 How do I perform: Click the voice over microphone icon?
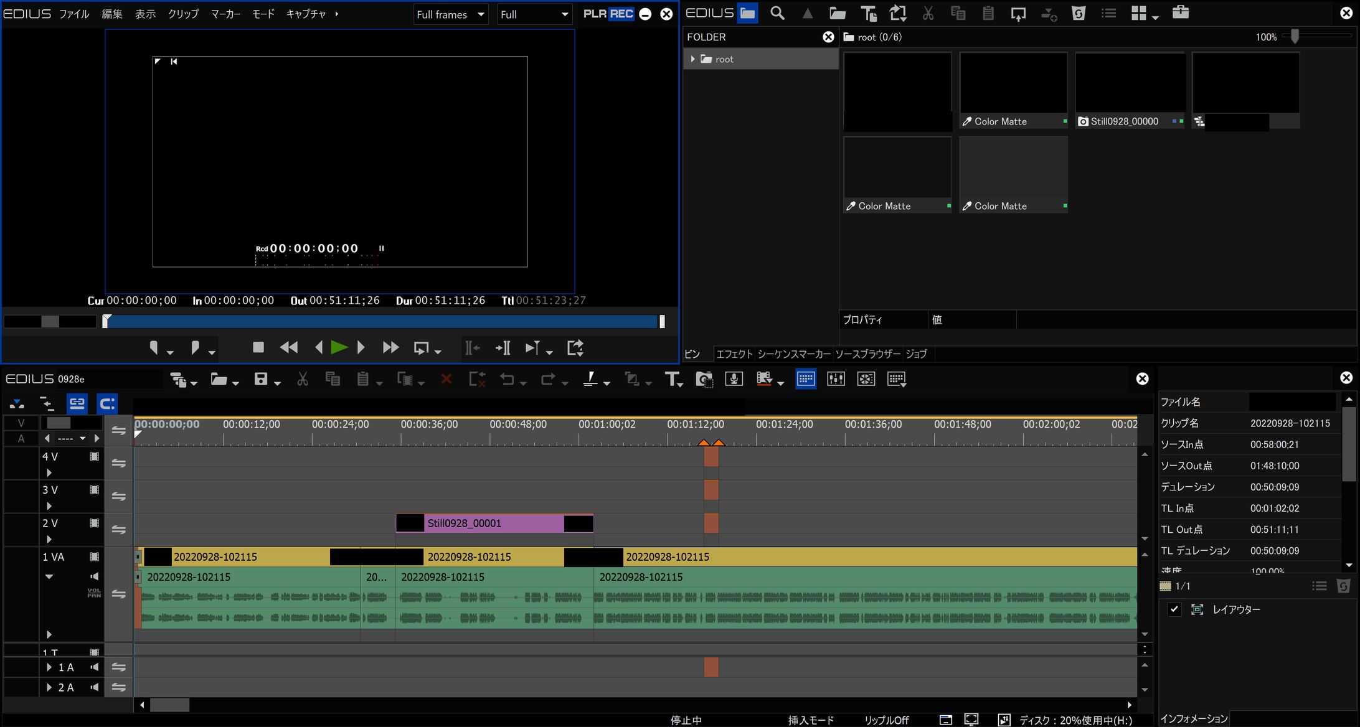[734, 379]
